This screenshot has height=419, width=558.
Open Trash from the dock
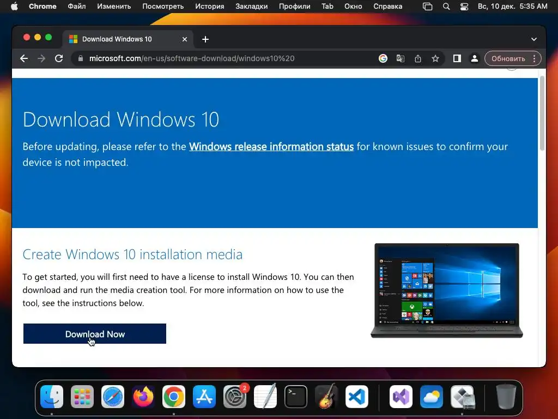pos(506,397)
